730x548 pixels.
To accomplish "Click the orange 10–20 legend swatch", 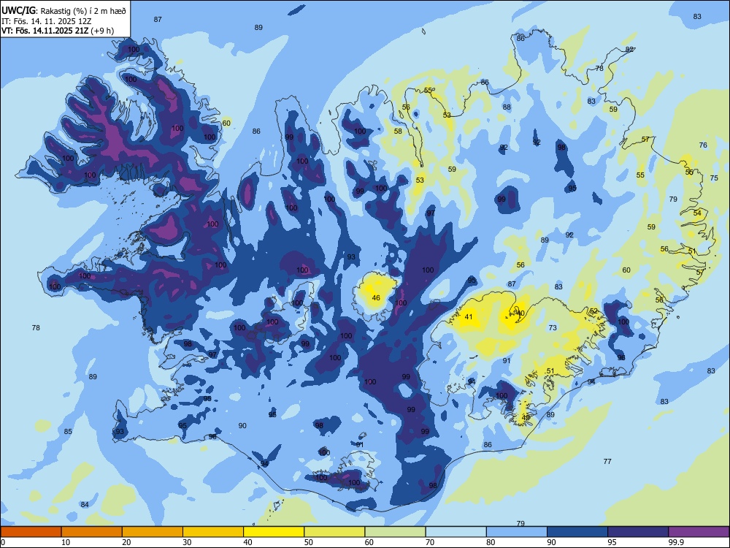I will click(x=92, y=532).
